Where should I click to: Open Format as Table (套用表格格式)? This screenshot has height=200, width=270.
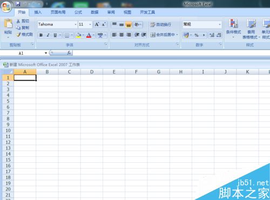click(x=251, y=29)
